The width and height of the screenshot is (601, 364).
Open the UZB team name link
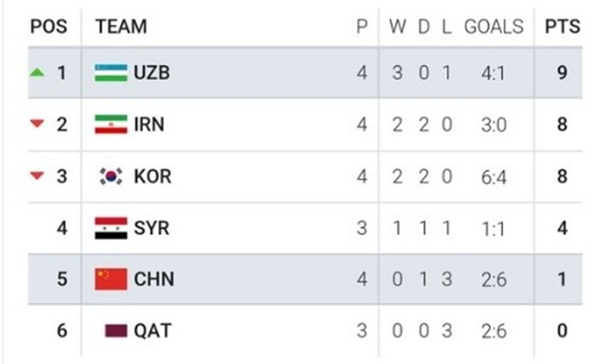[152, 72]
